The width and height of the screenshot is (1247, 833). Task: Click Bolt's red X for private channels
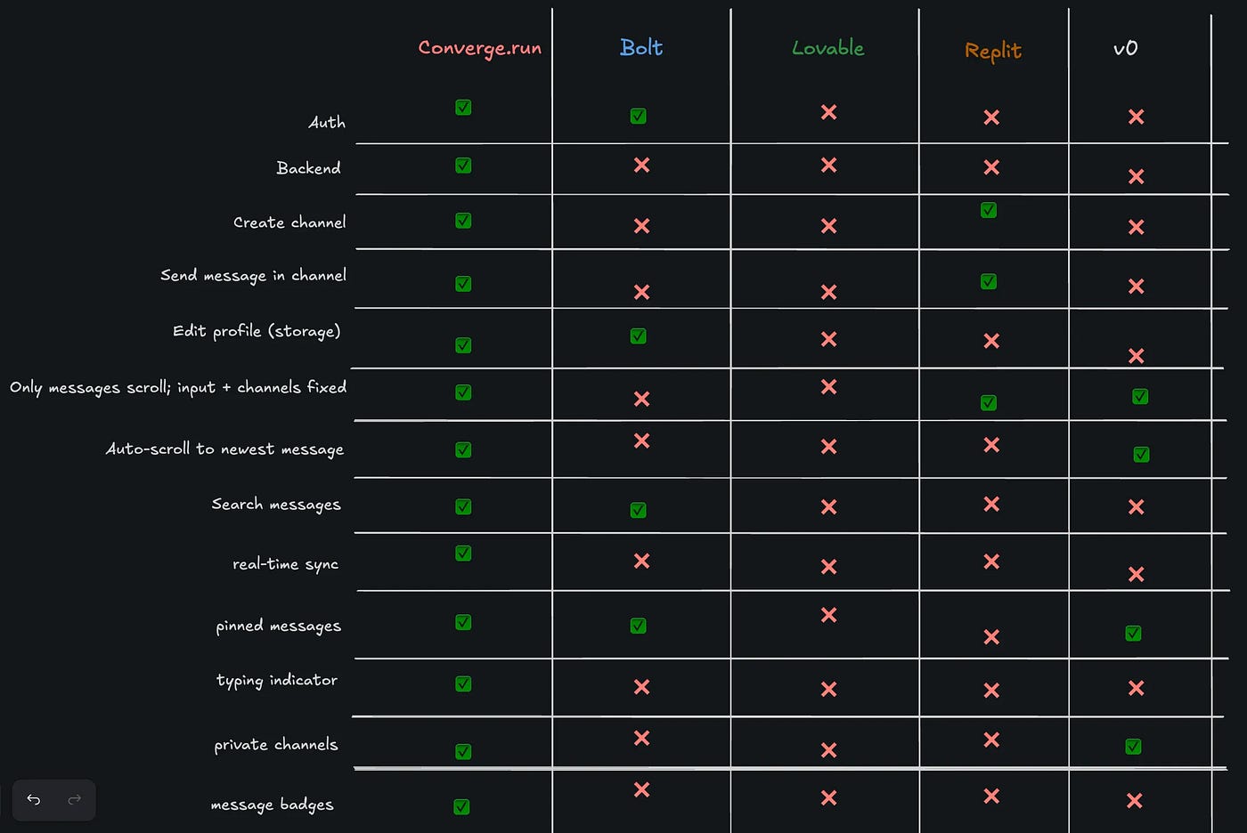click(x=641, y=738)
